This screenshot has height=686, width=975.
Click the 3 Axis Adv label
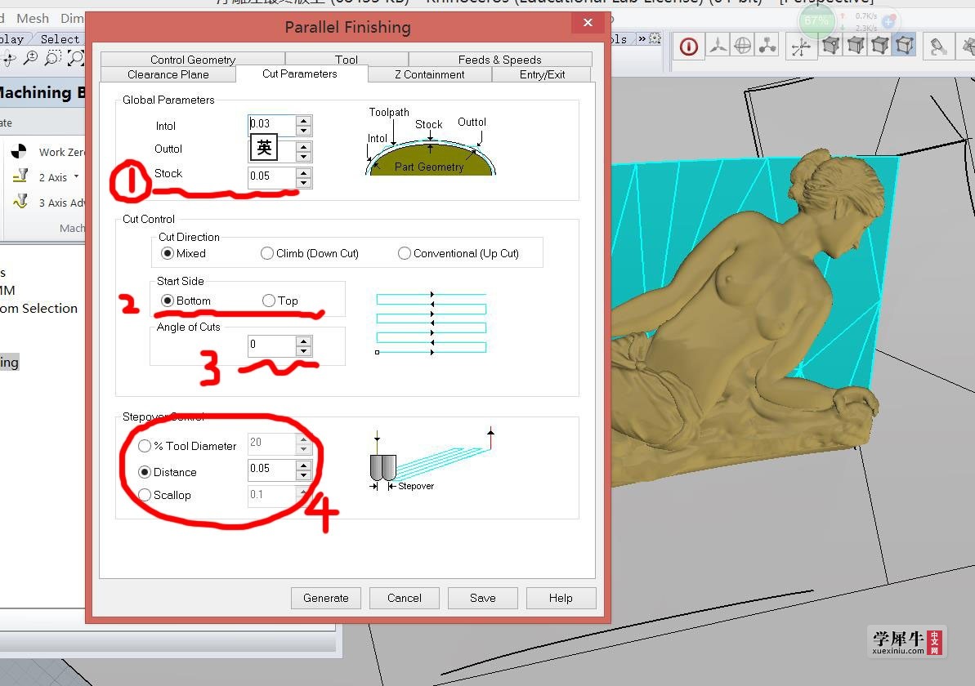point(61,203)
